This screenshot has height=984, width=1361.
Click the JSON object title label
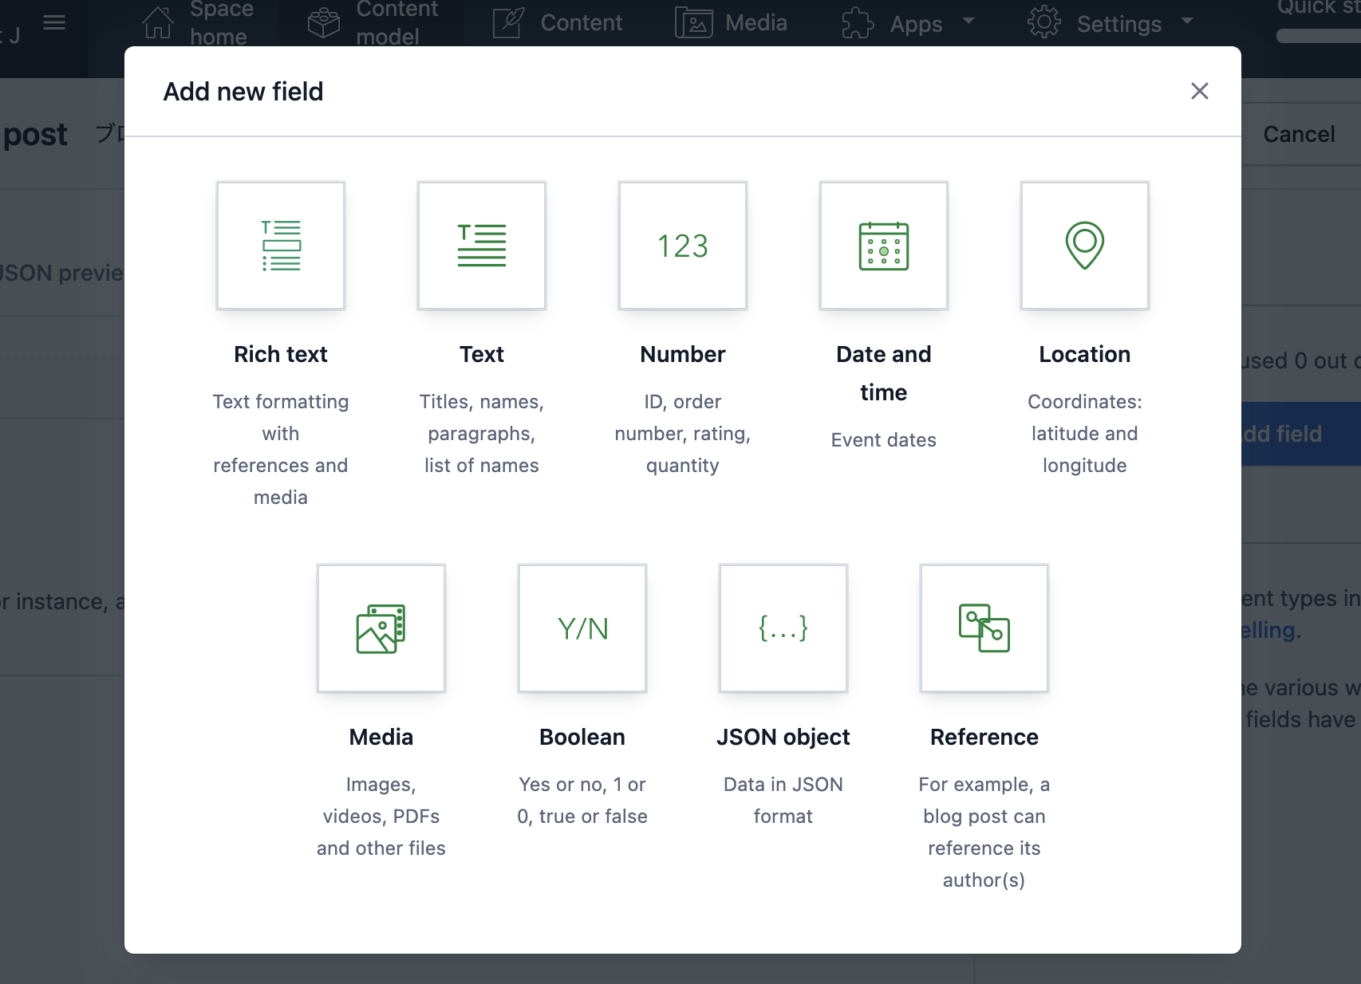[783, 737]
